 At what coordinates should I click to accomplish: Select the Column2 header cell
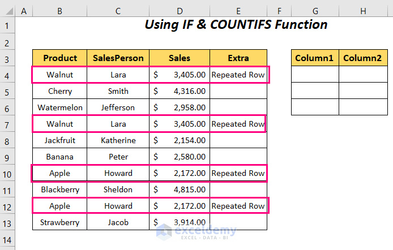tap(362, 58)
